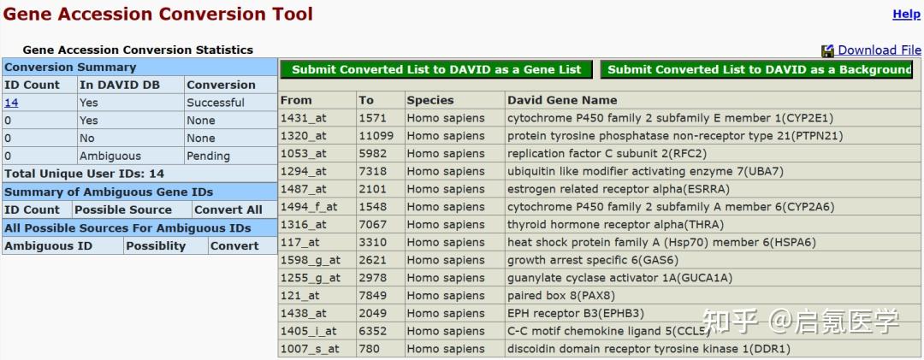This screenshot has height=360, width=924.
Task: Click the Species column header
Action: 429,100
